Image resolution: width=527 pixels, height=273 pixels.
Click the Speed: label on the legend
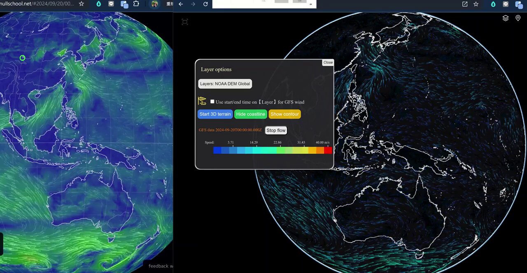[x=210, y=142]
